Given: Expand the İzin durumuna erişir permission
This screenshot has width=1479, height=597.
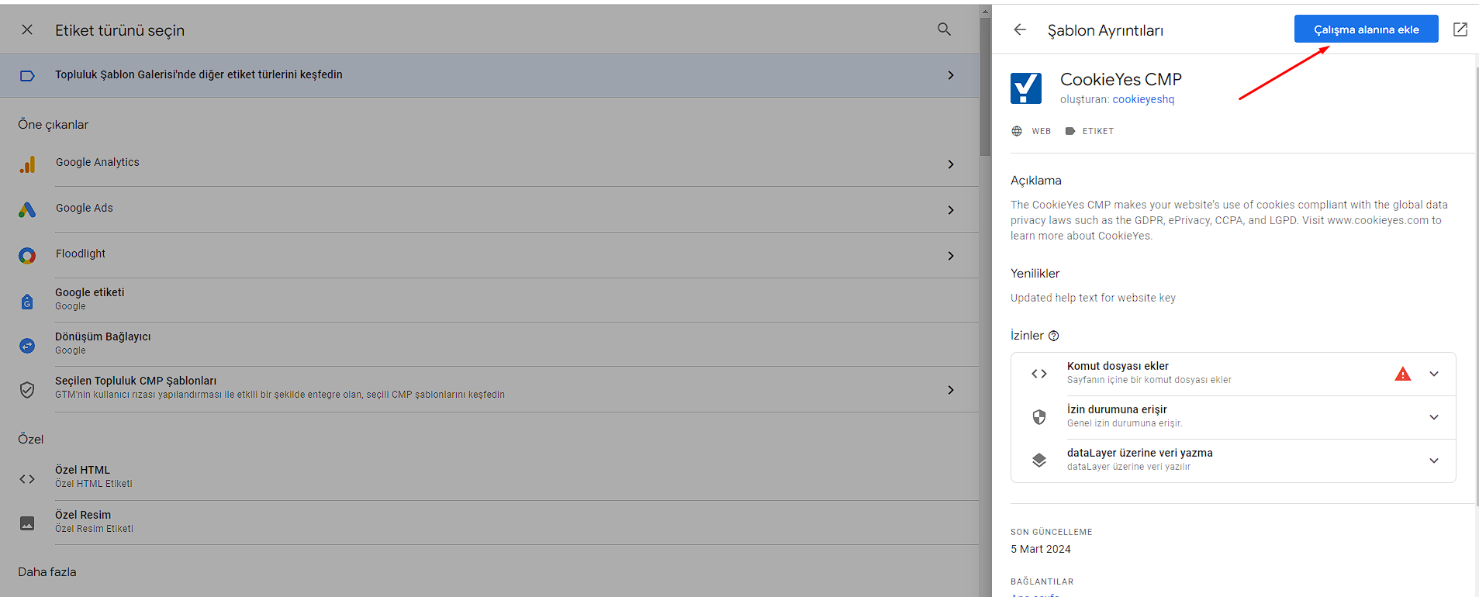Looking at the screenshot, I should (x=1433, y=417).
